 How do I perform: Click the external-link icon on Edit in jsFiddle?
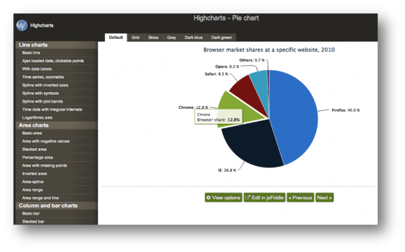(247, 197)
